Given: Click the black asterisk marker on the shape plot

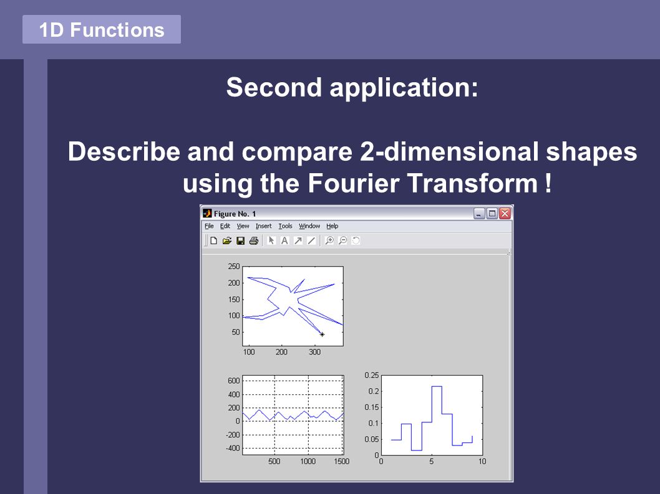Looking at the screenshot, I should [x=322, y=335].
